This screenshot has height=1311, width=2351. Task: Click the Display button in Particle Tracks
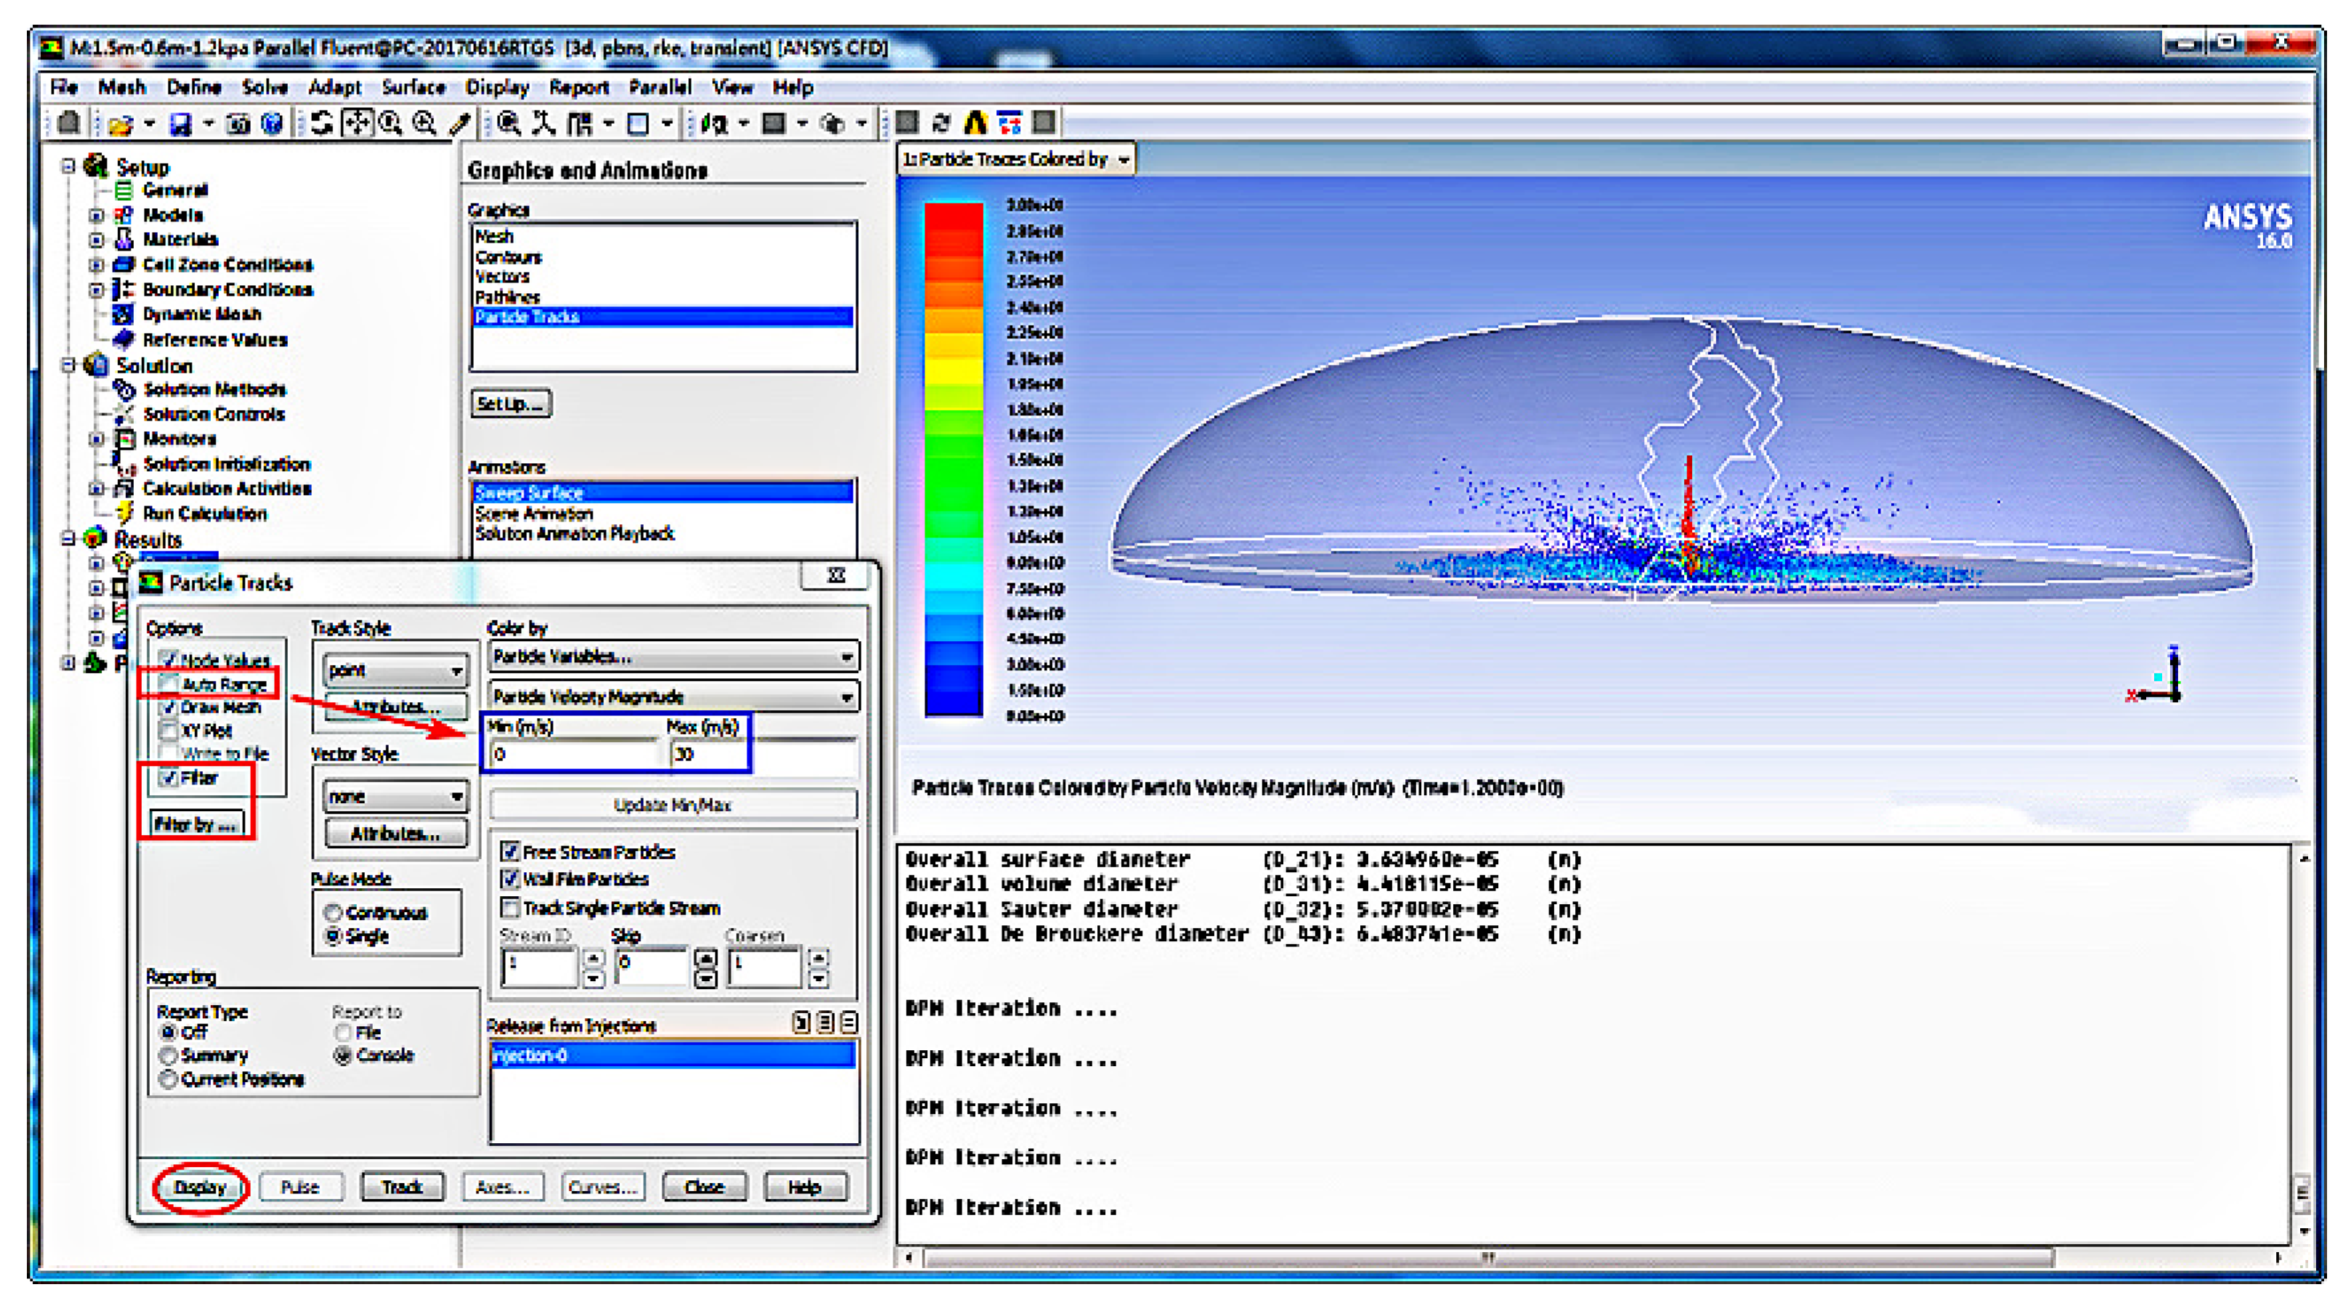pyautogui.click(x=200, y=1187)
